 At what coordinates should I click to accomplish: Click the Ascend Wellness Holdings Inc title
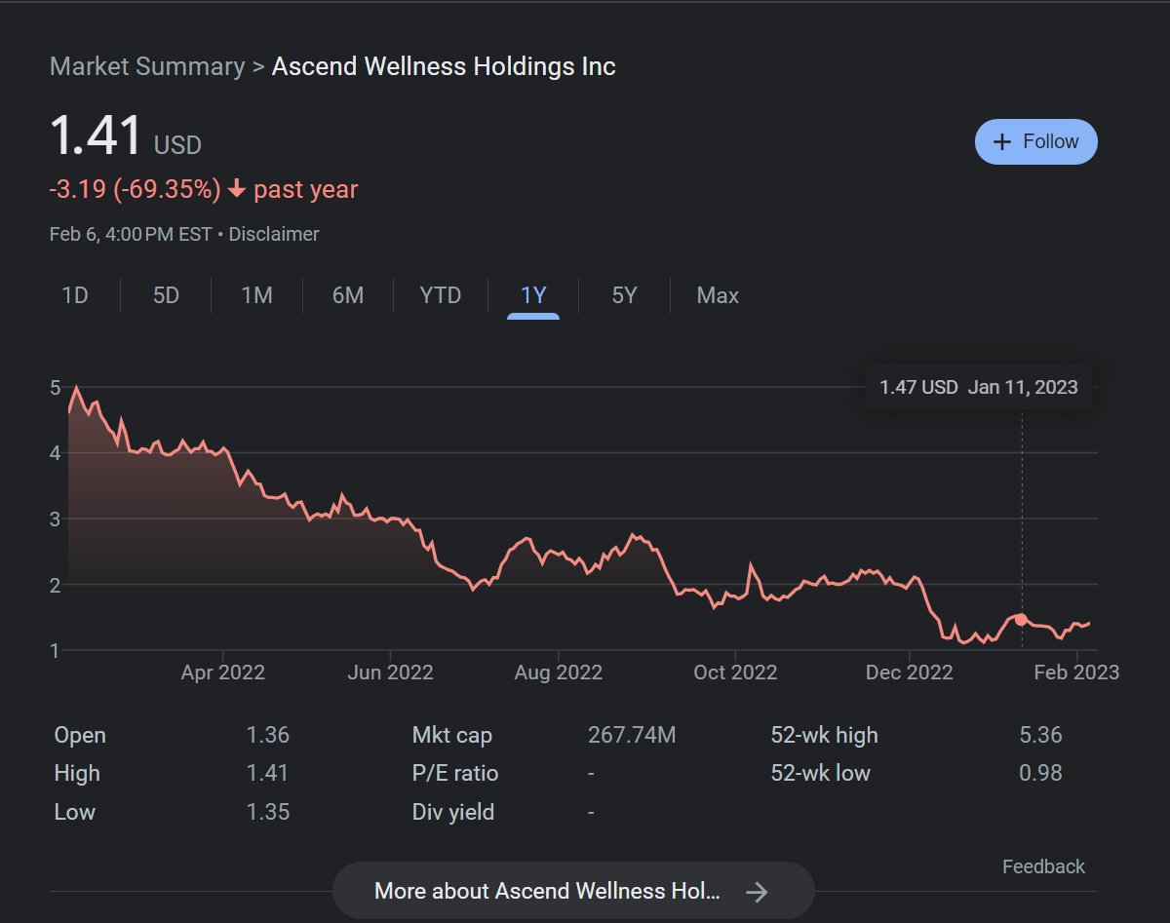pos(444,66)
